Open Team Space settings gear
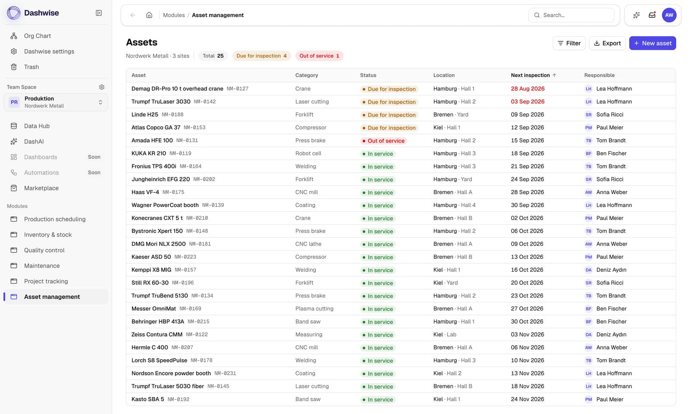This screenshot has width=690, height=414. coord(102,87)
